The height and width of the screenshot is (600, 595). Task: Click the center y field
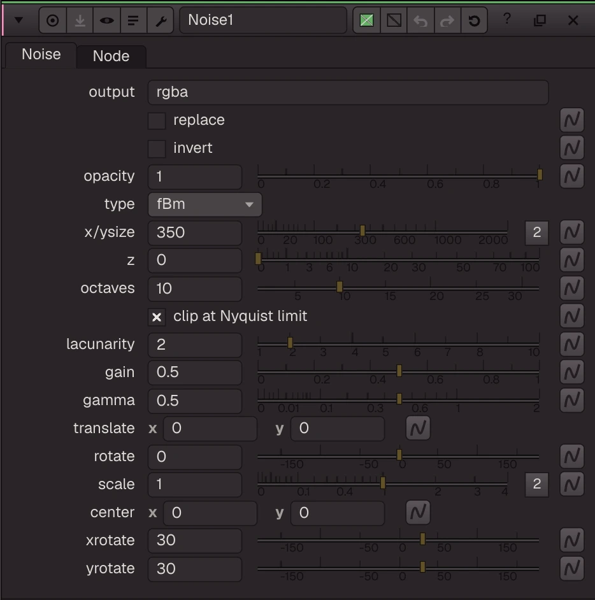tap(338, 513)
